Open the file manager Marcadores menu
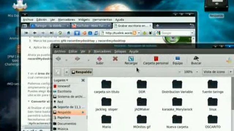 tap(102, 51)
